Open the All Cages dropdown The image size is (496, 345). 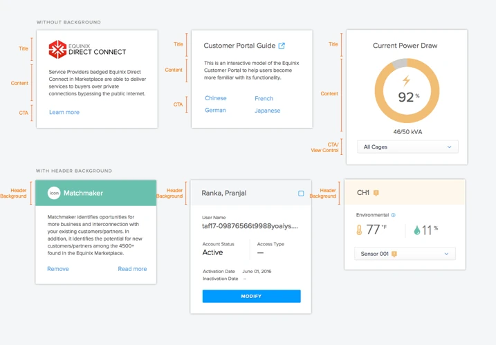point(407,147)
